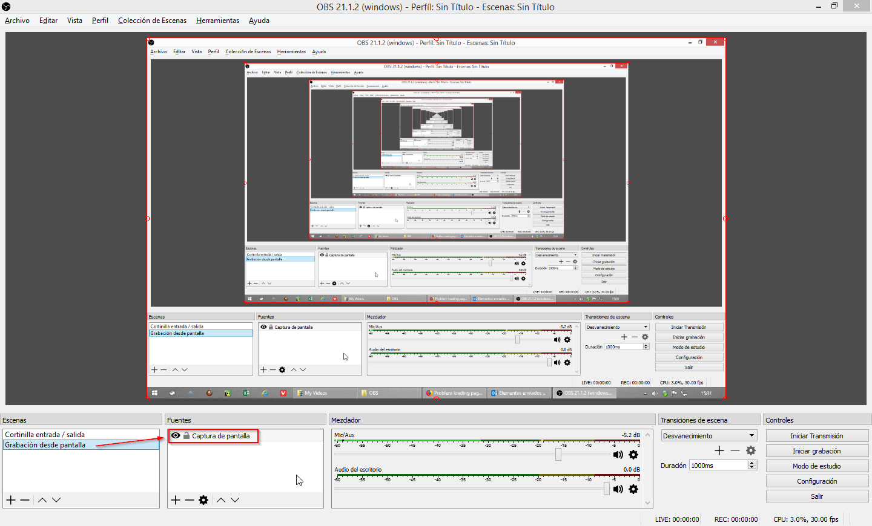Decrease Duración with the stepper down arrow
Image resolution: width=872 pixels, height=526 pixels.
point(753,467)
